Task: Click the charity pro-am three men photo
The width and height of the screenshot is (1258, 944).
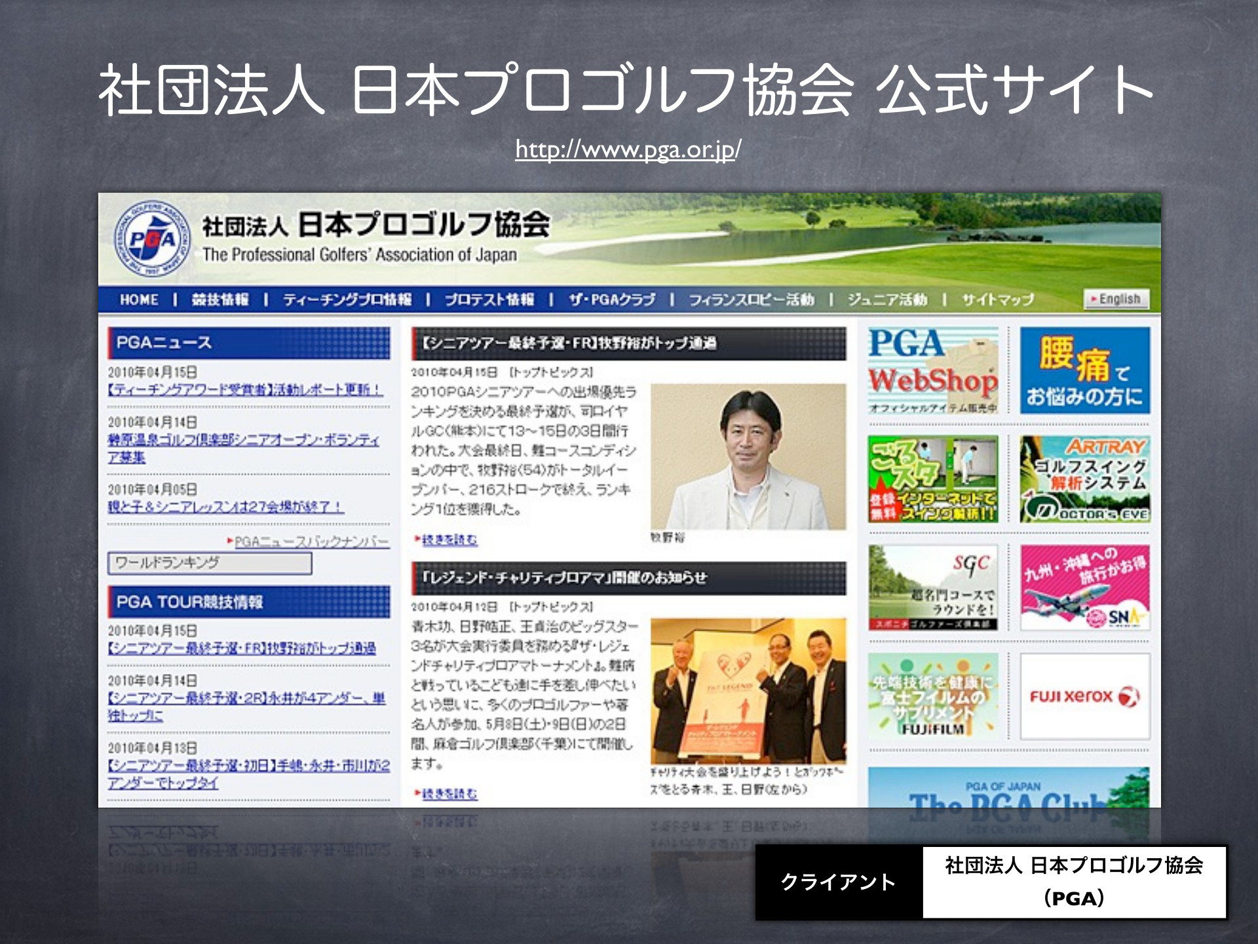Action: [748, 691]
